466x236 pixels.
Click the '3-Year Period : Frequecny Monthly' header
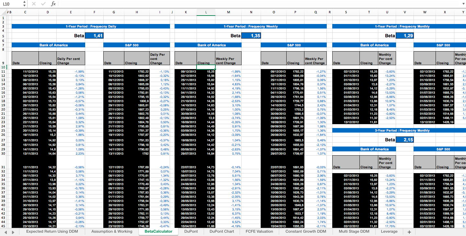[x=402, y=130]
